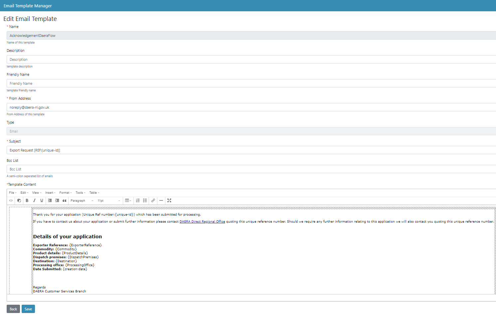This screenshot has height=317, width=496.
Task: Toggle fullscreen editor mode
Action: [x=169, y=200]
